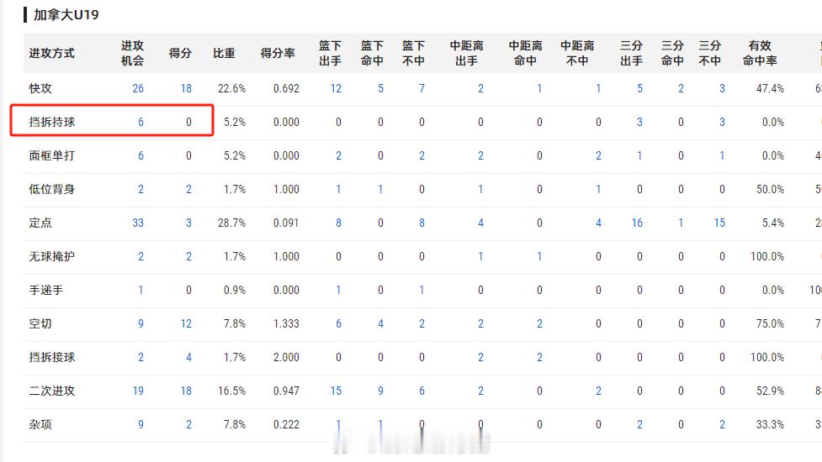
Task: Select the 面框单打 篮下出手 value 2
Action: pos(339,155)
